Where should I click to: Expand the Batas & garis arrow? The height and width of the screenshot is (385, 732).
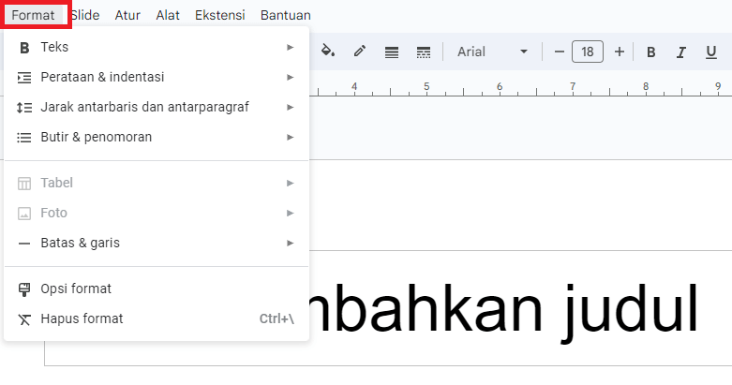(x=291, y=244)
